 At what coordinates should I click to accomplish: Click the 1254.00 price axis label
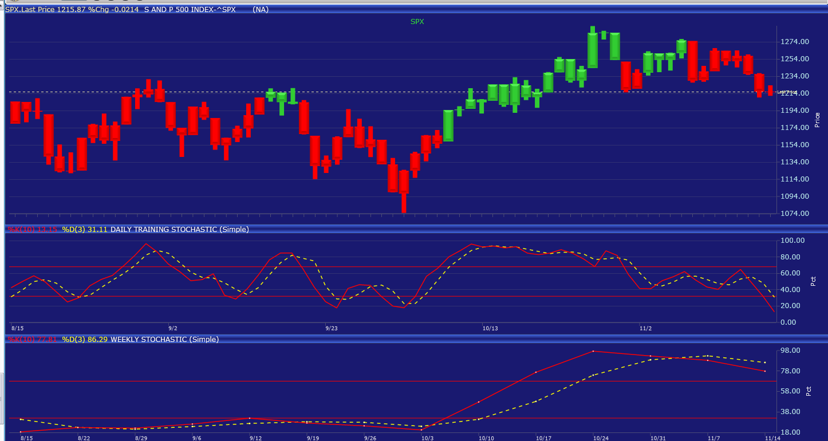tap(795, 59)
